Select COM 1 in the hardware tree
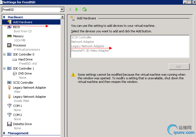Screen dimensions: 196x137 tap(17, 106)
